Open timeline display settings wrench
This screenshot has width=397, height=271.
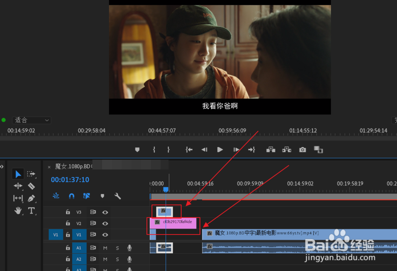pyautogui.click(x=118, y=196)
